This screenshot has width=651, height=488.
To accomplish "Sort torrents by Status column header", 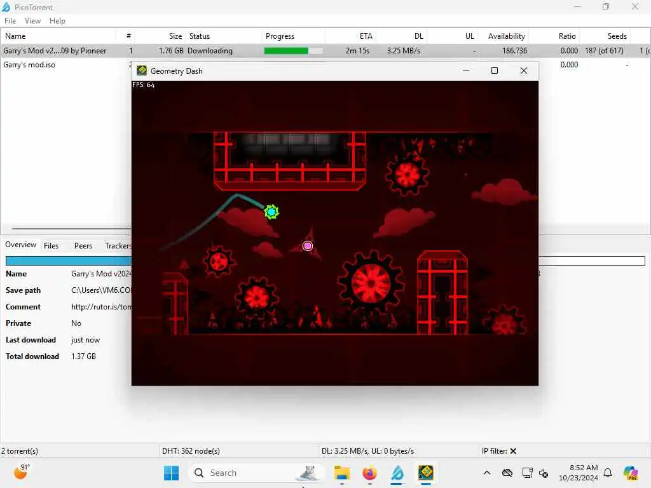I will 224,36.
